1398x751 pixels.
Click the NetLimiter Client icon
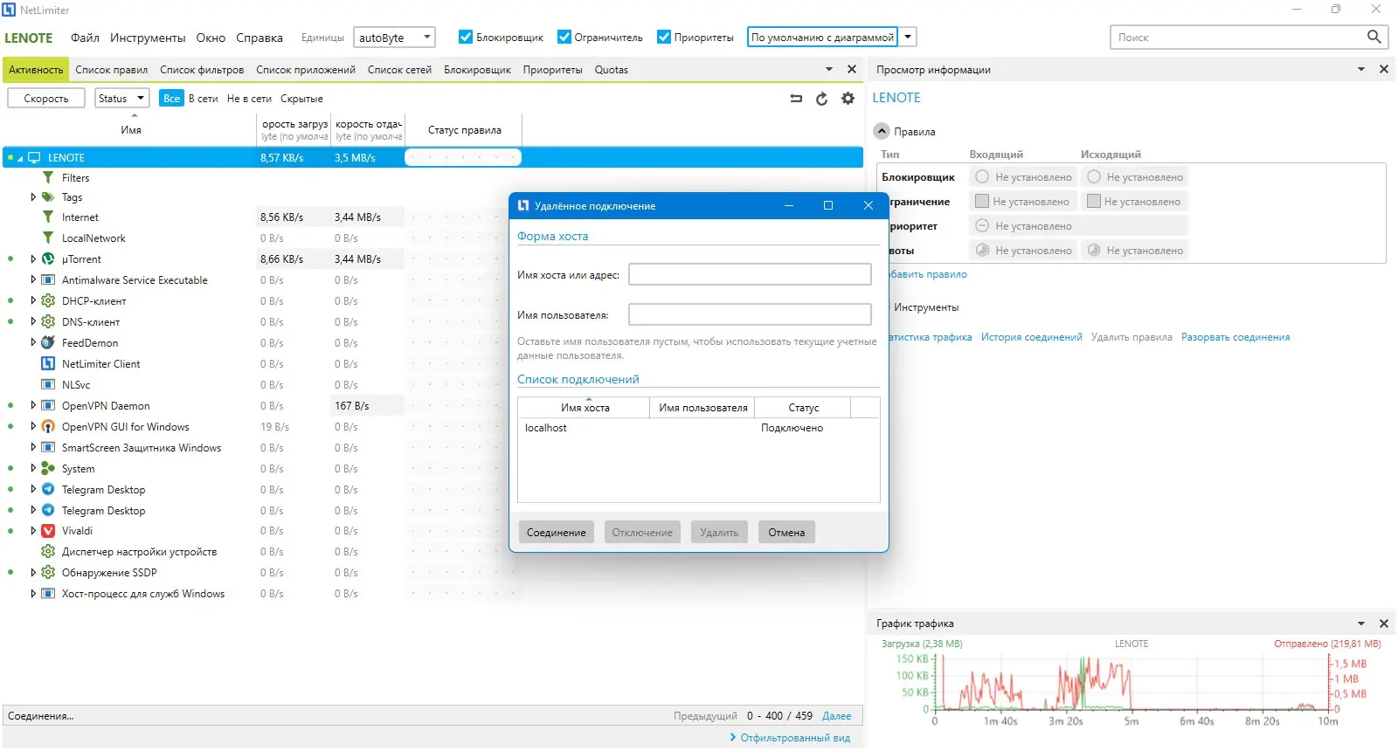[48, 364]
